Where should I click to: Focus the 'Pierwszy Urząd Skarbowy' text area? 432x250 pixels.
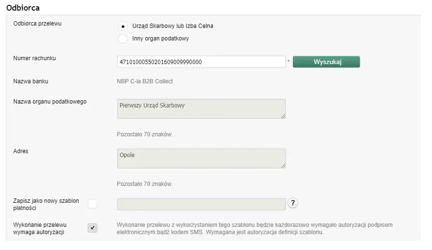pyautogui.click(x=201, y=109)
